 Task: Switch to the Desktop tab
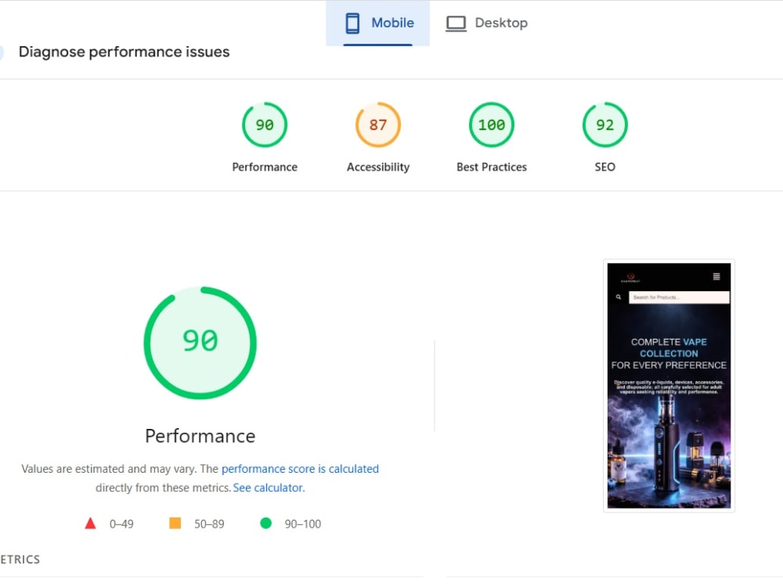point(486,23)
